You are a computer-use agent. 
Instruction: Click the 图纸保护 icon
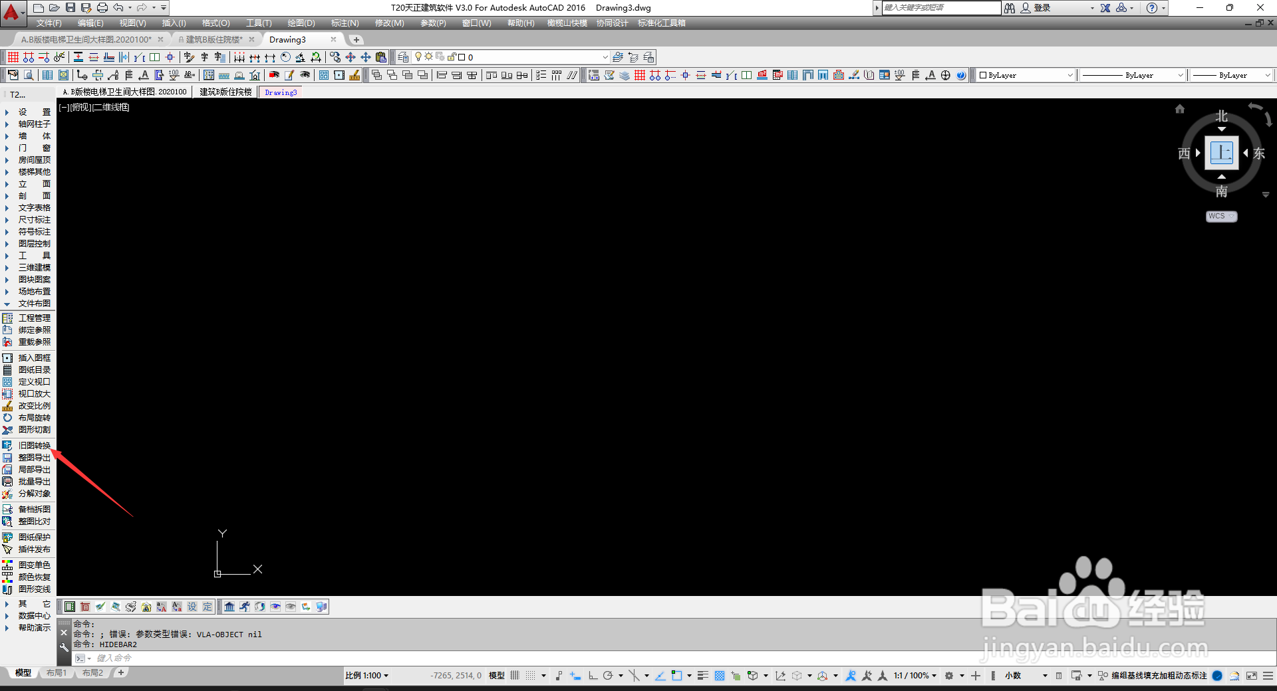[8, 538]
